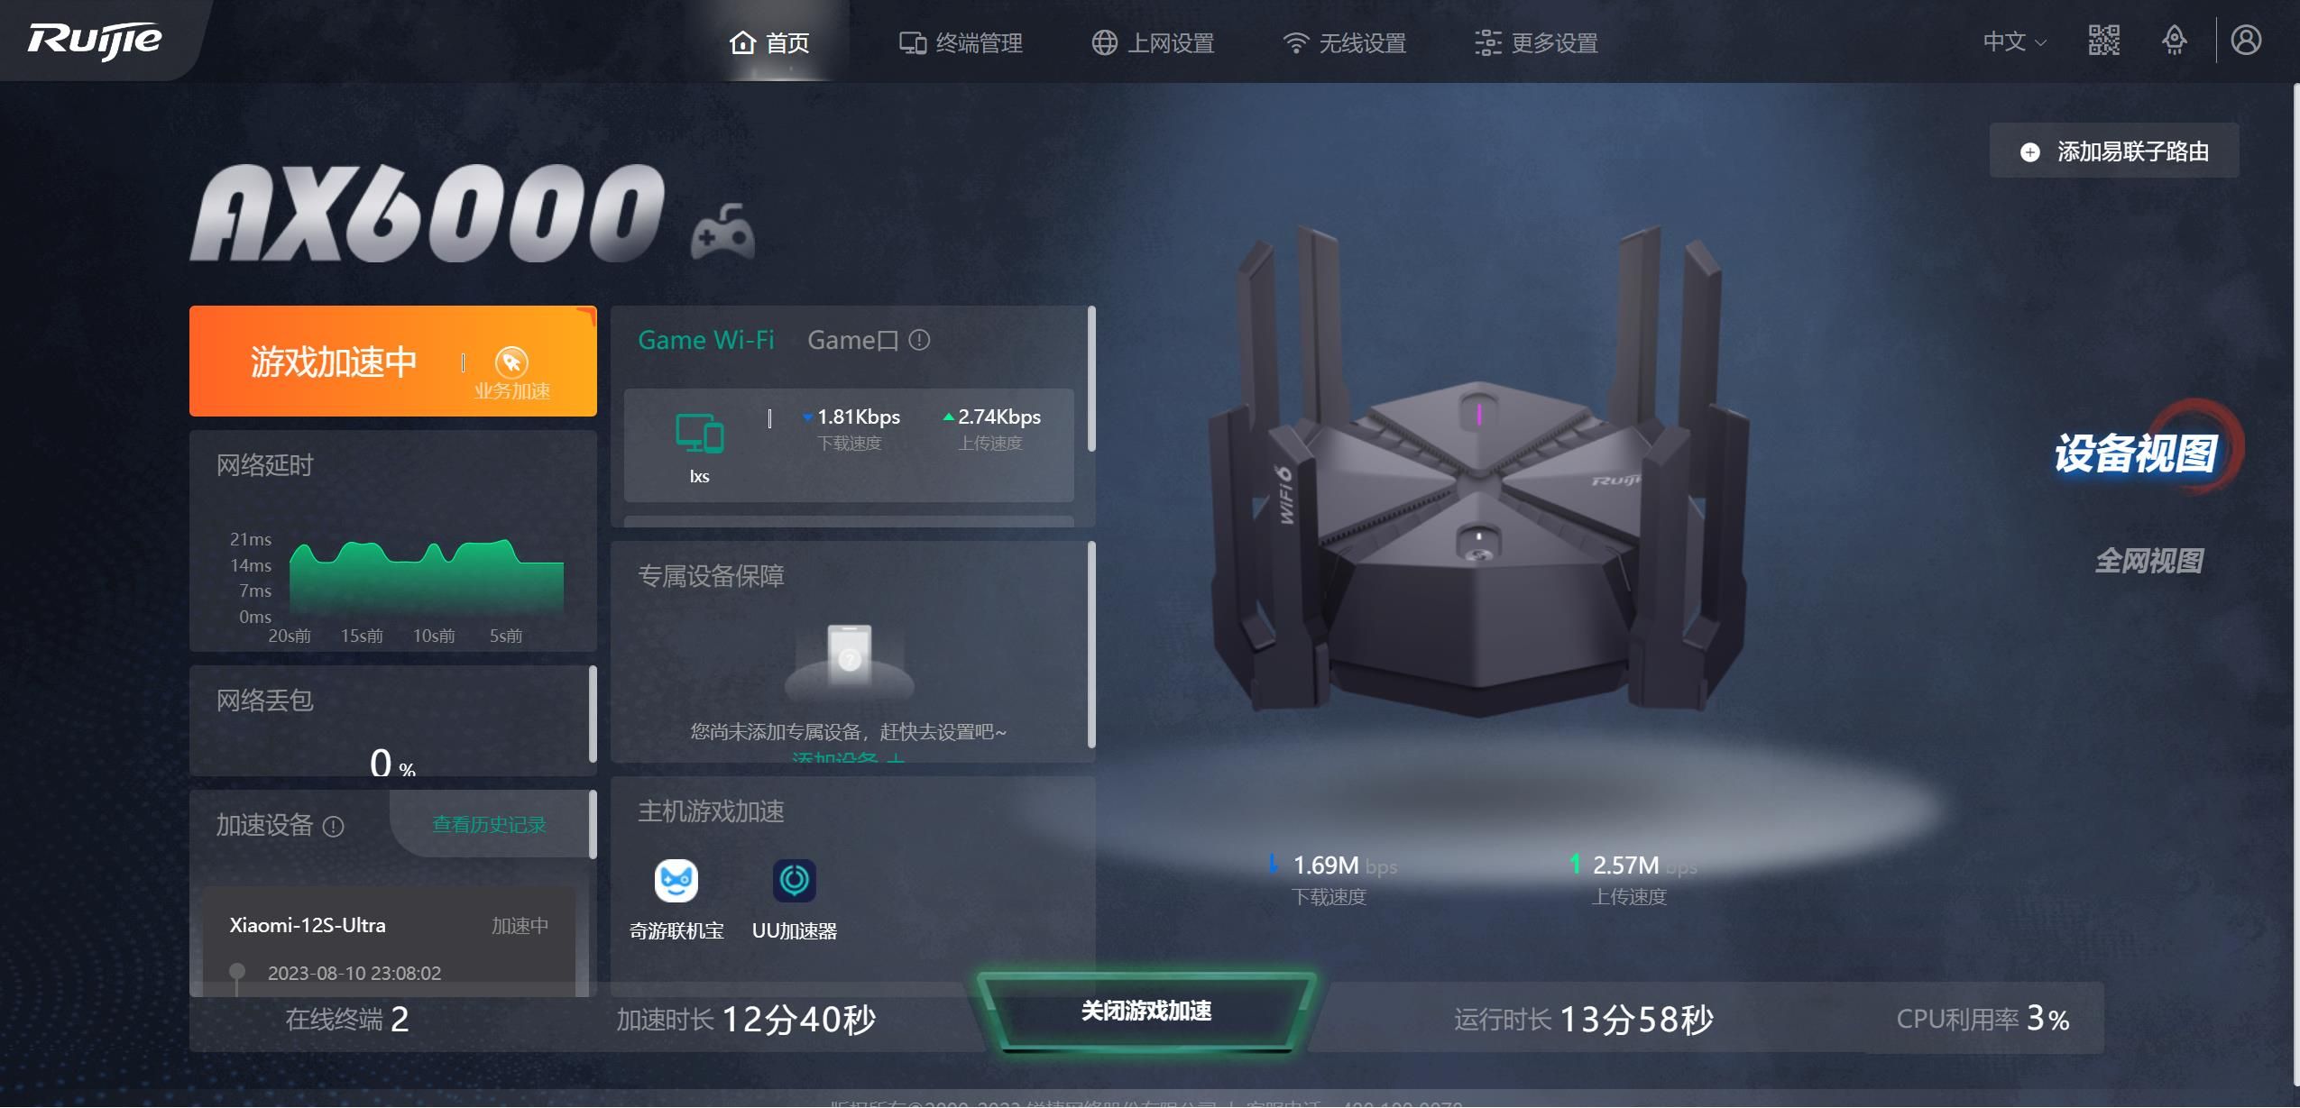Expand the 中文 language dropdown
The width and height of the screenshot is (2300, 1108).
coord(2014,41)
